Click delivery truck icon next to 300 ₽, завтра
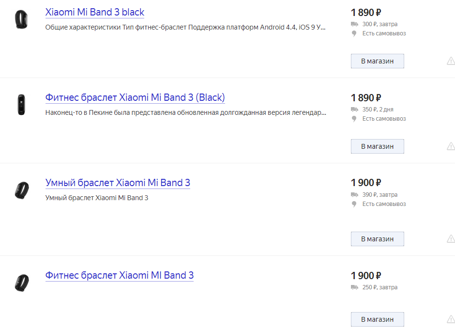 355,24
